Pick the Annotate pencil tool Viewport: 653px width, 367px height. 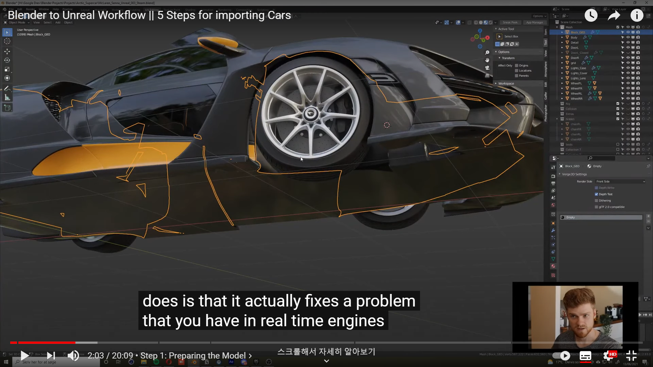coord(7,89)
